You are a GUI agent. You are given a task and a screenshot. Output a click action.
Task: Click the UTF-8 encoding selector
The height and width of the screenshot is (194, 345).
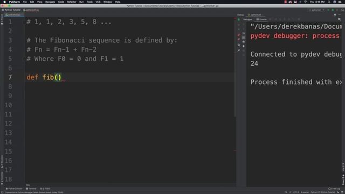pos(296,192)
